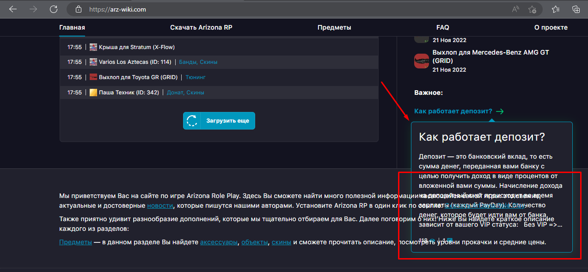Click the green arrow beside Как работает депозит
The image size is (588, 272).
pos(499,111)
